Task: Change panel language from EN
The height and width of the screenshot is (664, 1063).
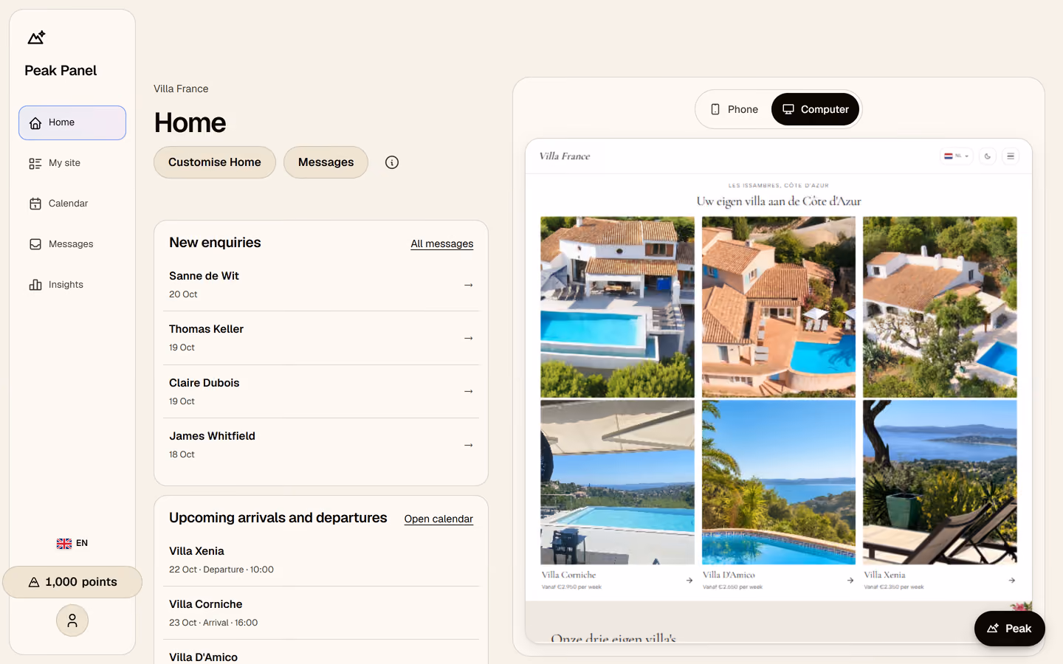Action: tap(72, 543)
